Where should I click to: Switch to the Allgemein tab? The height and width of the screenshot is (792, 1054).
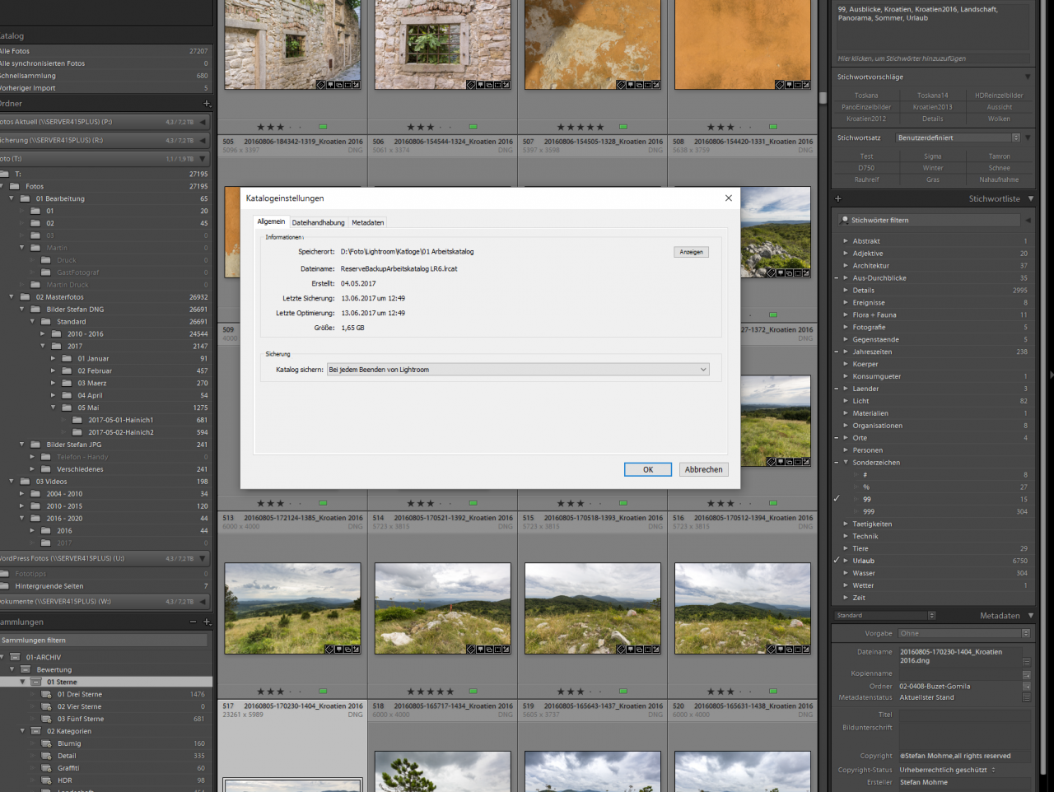click(x=271, y=221)
